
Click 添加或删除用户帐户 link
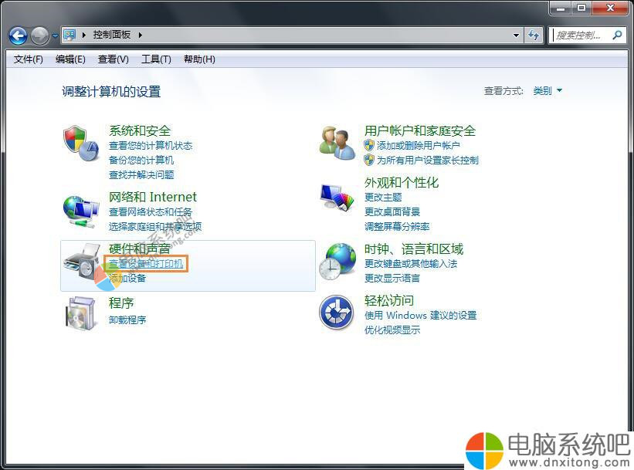(418, 145)
